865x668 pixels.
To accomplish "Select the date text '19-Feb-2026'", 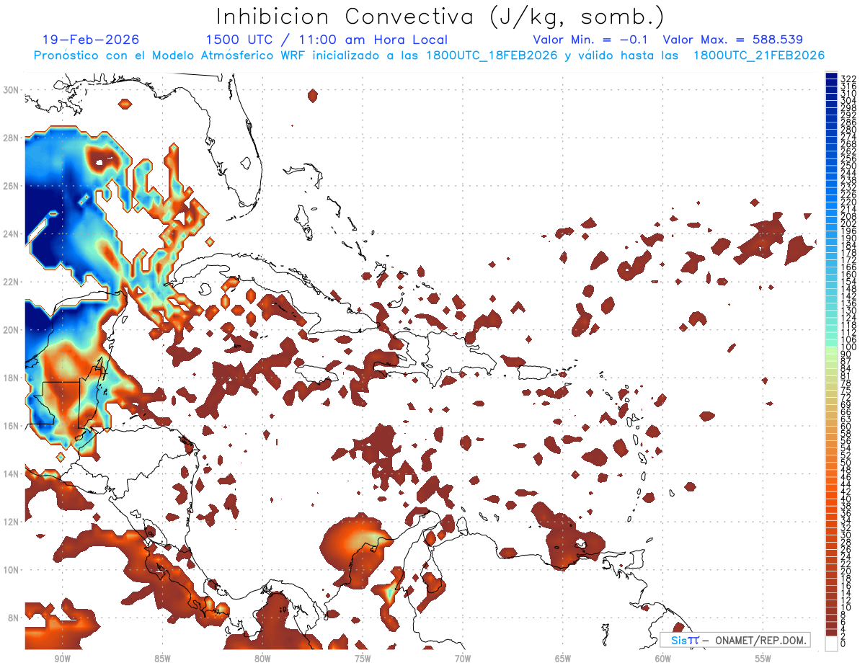I will 91,40.
